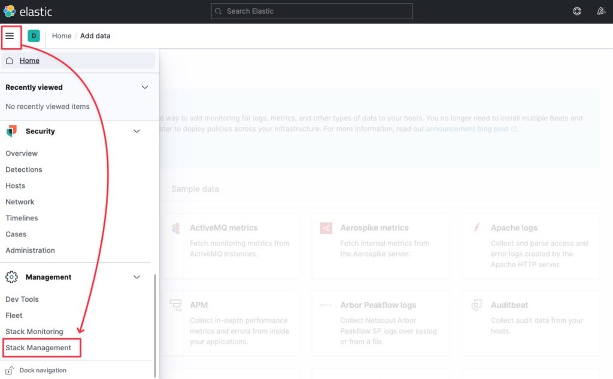Viewport: 613px width, 379px height.
Task: Open the green D space avatar
Action: pos(34,35)
